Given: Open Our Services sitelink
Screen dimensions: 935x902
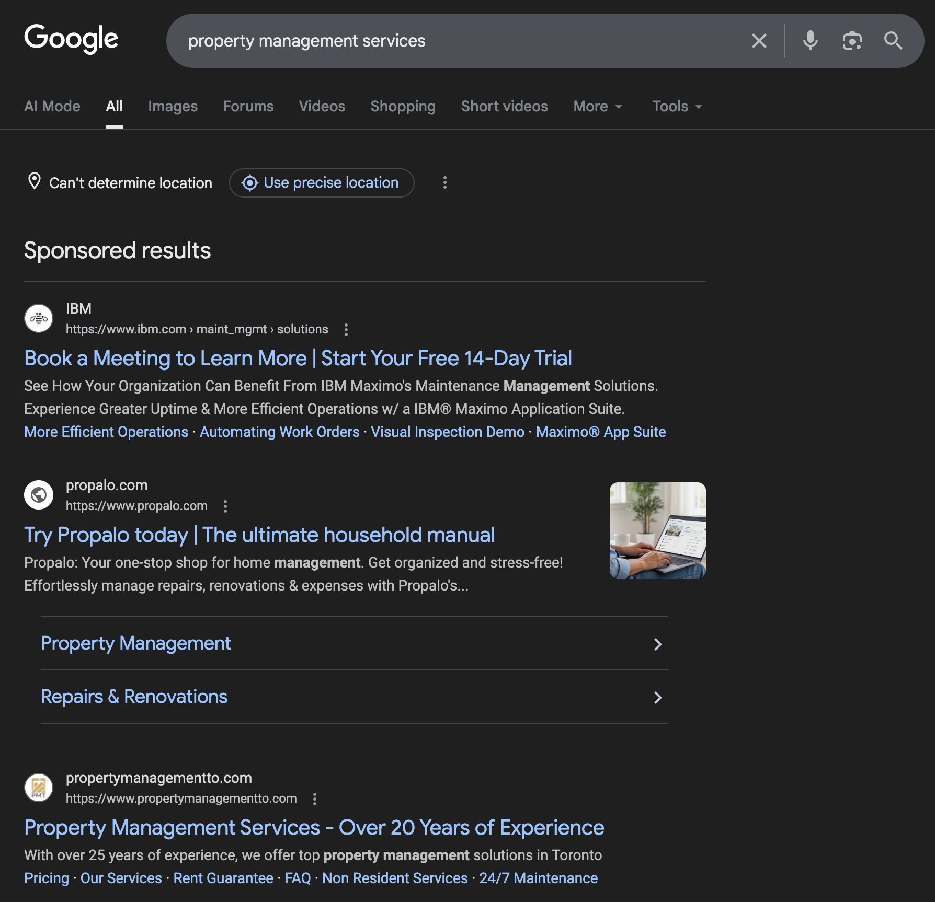Looking at the screenshot, I should tap(121, 878).
